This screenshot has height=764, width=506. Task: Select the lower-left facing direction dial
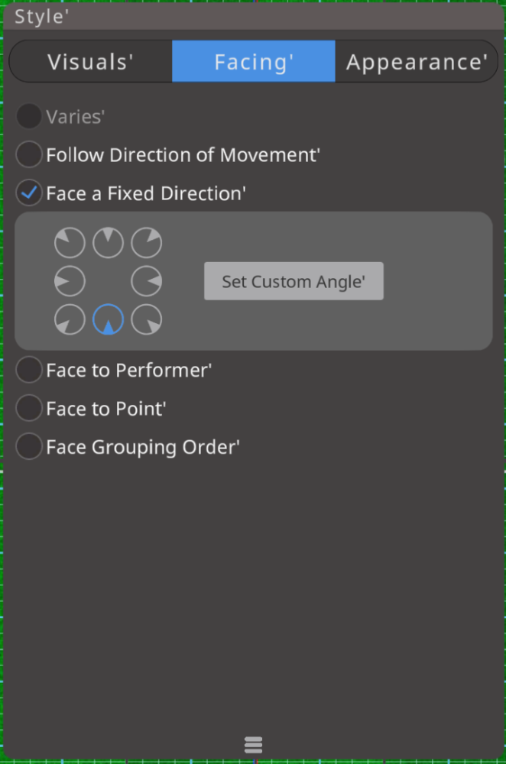70,319
